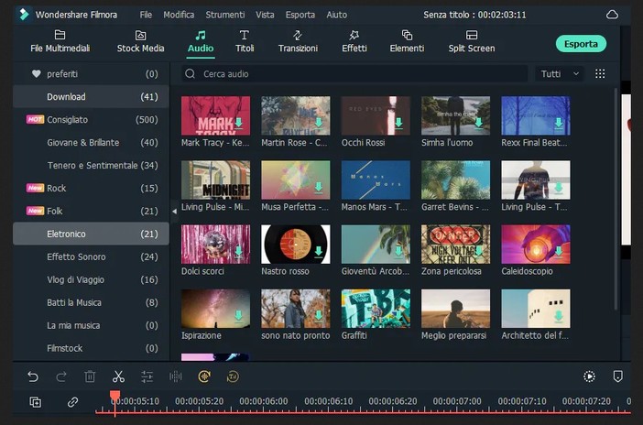
Task: Open the Transizioni tab
Action: point(298,41)
